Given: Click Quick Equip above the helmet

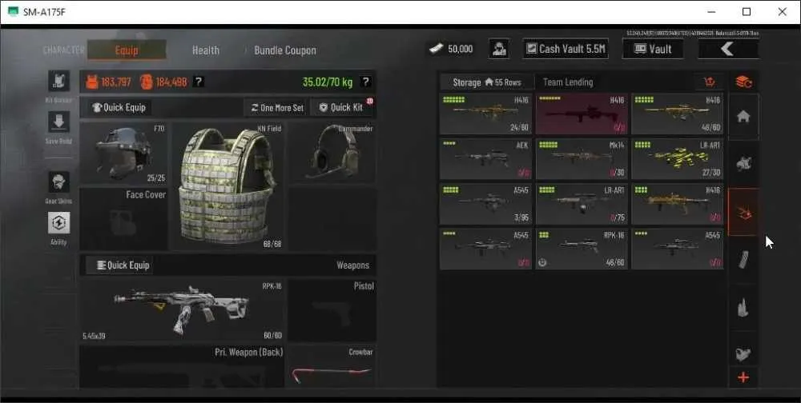Looking at the screenshot, I should (x=119, y=108).
